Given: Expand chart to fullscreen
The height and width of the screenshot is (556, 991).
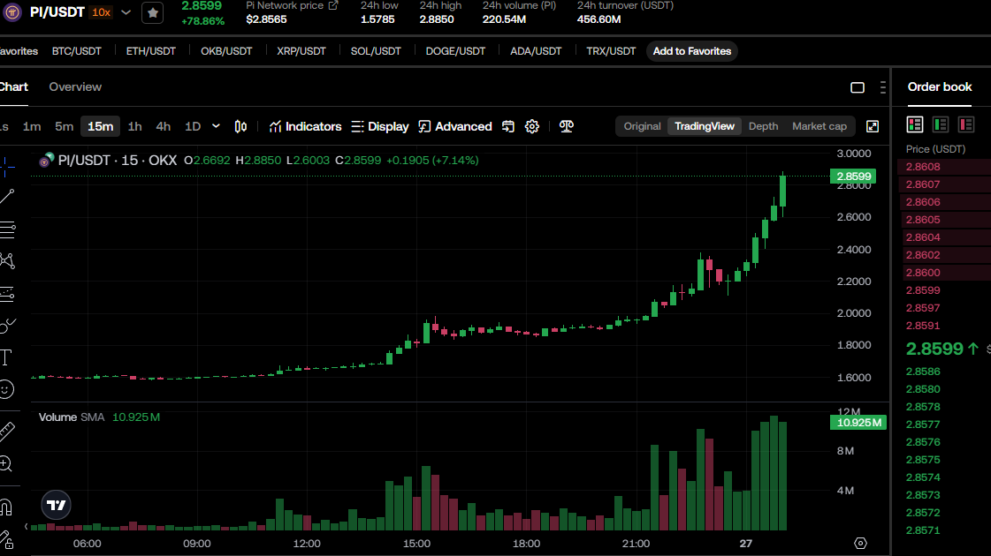Looking at the screenshot, I should click(x=873, y=126).
